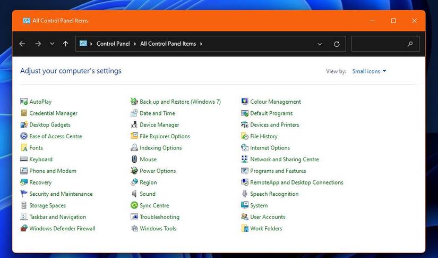Click the Sync Centre green icon
Image resolution: width=438 pixels, height=258 pixels.
(134, 205)
